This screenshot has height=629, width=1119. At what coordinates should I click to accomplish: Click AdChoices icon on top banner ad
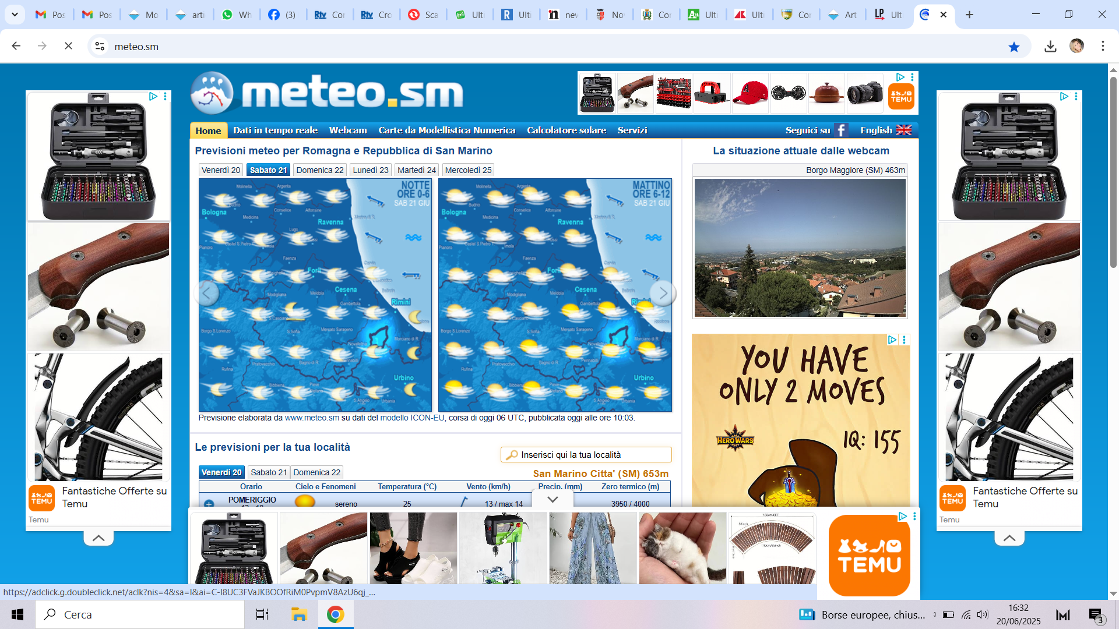coord(900,77)
